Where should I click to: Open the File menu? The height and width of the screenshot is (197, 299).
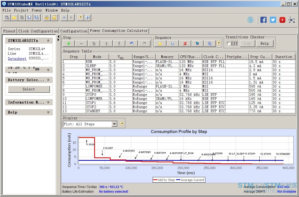pyautogui.click(x=6, y=10)
